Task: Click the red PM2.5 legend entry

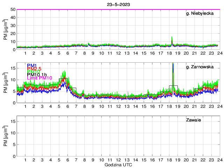Action: point(34,70)
